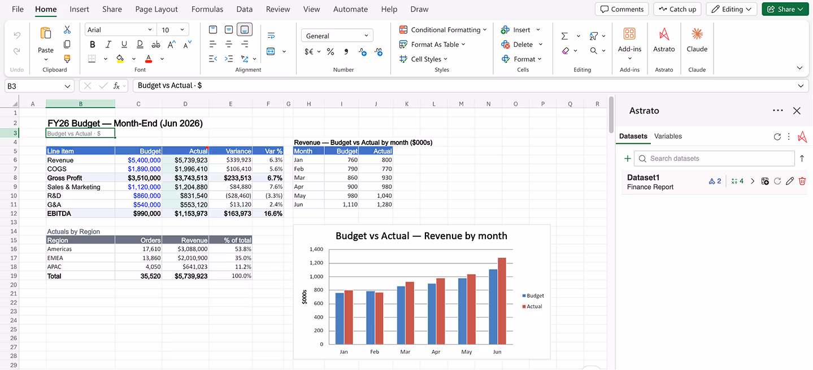Open the File menu
The width and height of the screenshot is (813, 370).
tap(18, 9)
